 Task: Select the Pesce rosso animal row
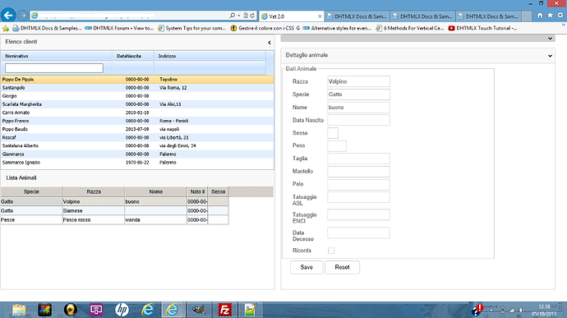pos(114,219)
